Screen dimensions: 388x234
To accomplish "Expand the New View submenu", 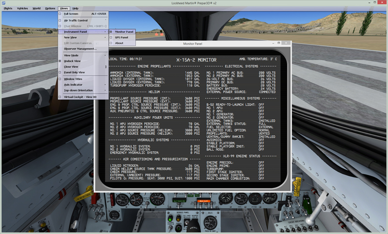I will (x=83, y=38).
